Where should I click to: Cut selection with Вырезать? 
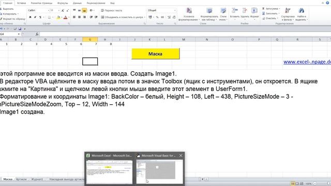click(x=7, y=9)
